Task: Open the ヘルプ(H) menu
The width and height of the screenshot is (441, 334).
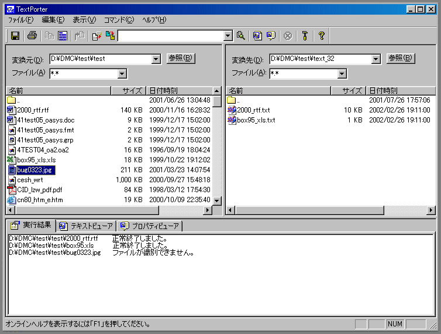Action: point(154,20)
